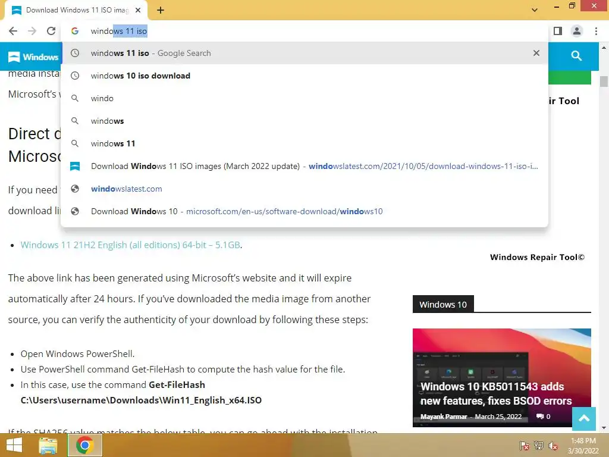
Task: Reload the current page
Action: (51, 31)
